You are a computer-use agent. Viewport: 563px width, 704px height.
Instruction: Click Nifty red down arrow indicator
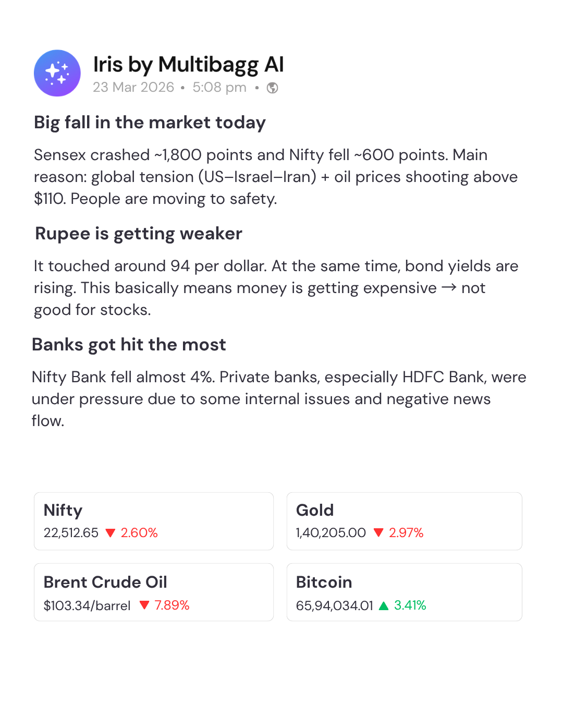(110, 533)
